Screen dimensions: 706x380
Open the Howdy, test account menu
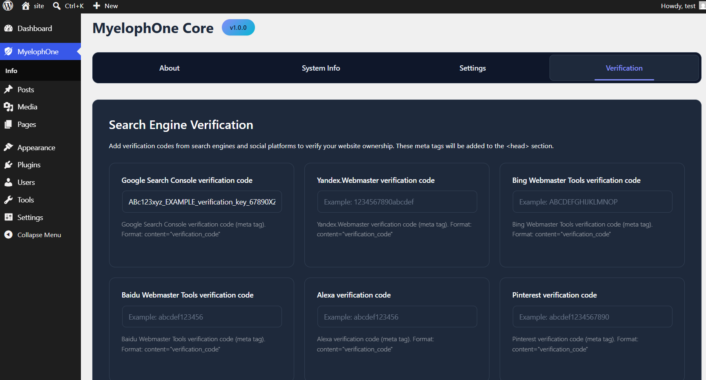[678, 6]
